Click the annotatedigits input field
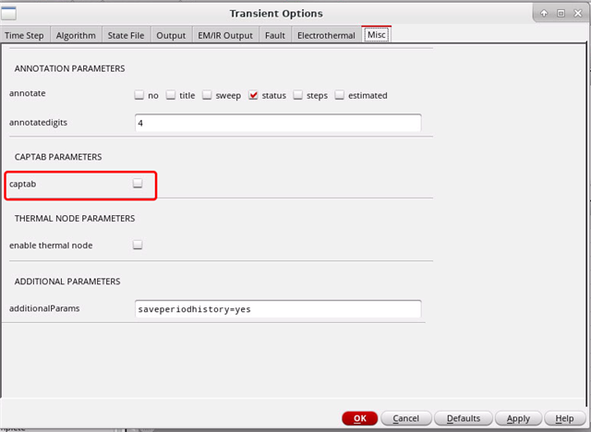The image size is (591, 432). 277,123
